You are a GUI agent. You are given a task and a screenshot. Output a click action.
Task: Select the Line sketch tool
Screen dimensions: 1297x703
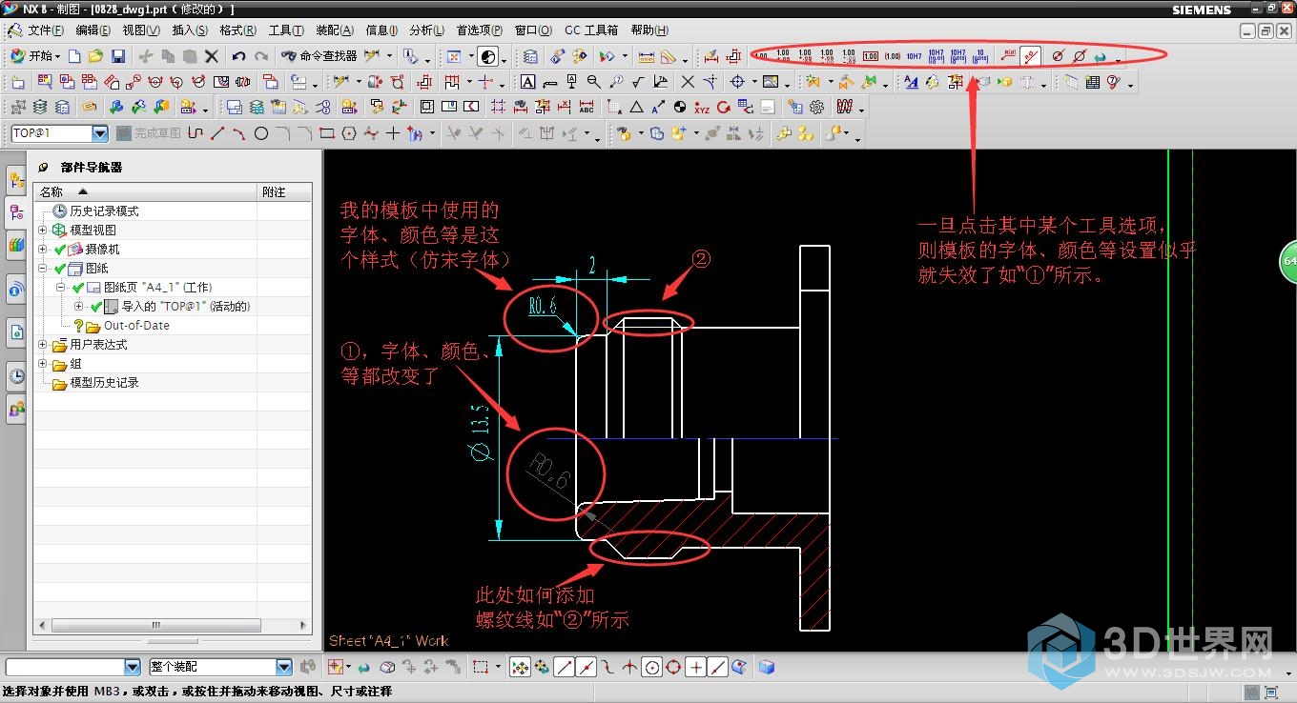[217, 133]
